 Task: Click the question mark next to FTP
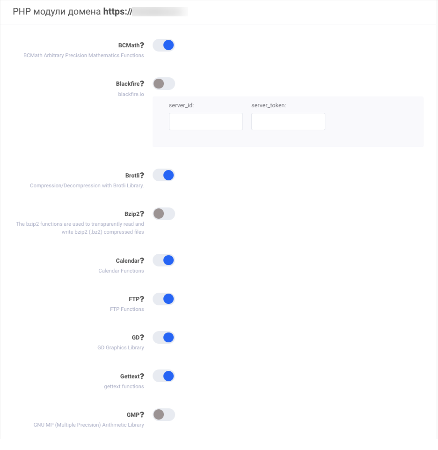[x=142, y=299]
